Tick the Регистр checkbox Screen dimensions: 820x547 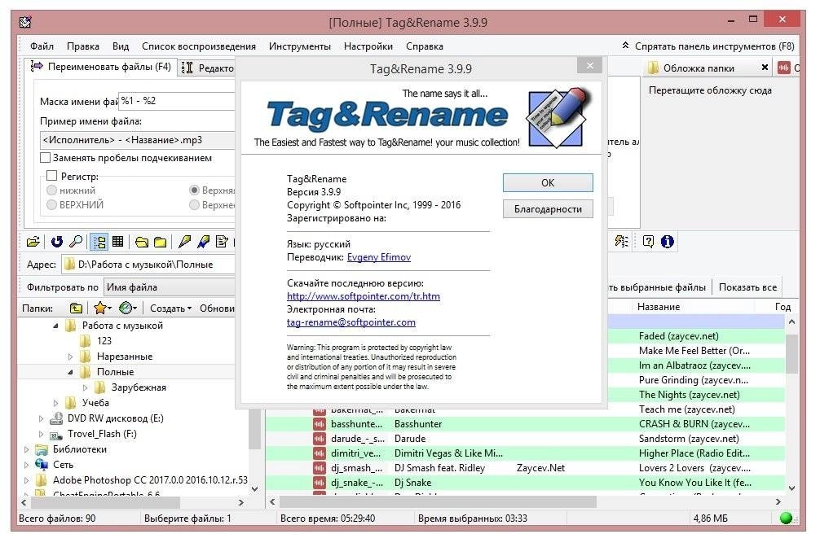tap(52, 176)
